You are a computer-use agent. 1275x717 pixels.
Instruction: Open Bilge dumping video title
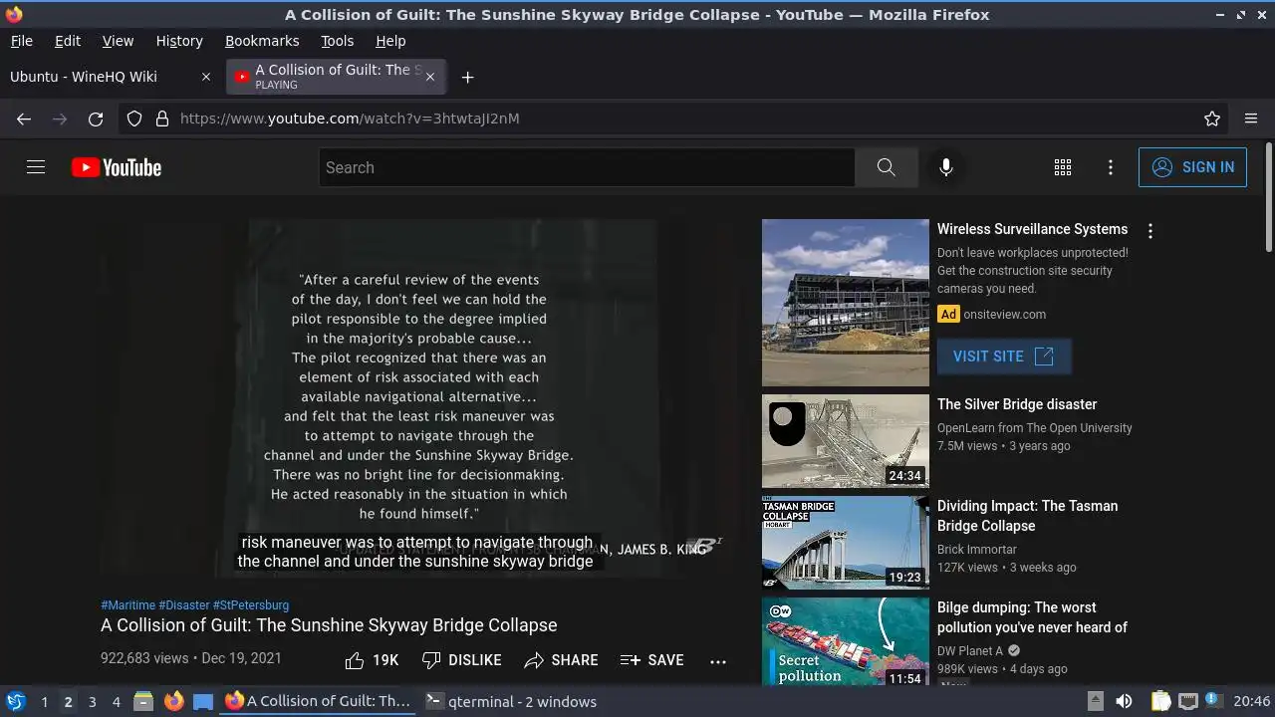pyautogui.click(x=1032, y=617)
